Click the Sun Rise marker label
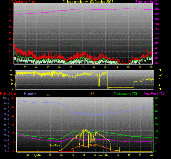This screenshot has width=171, height=159. tap(54, 146)
